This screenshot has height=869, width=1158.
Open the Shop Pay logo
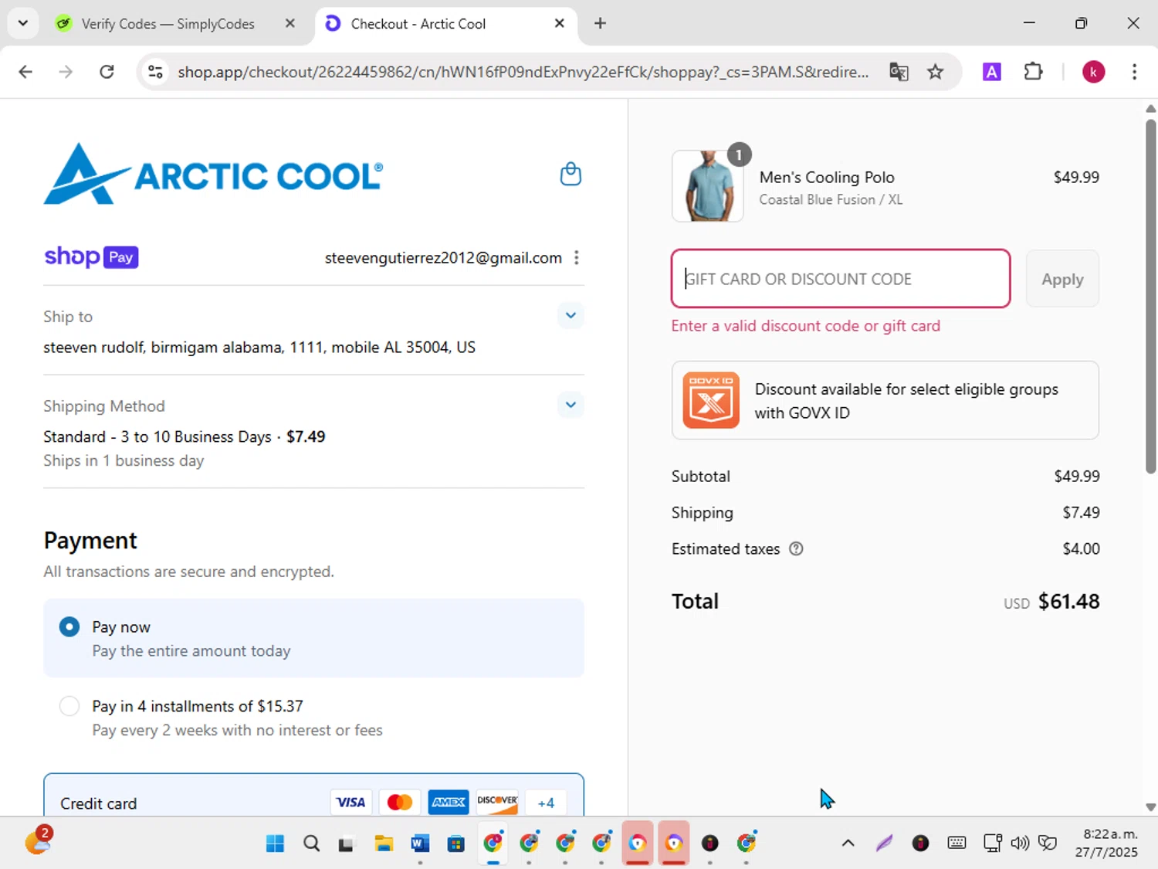point(91,257)
